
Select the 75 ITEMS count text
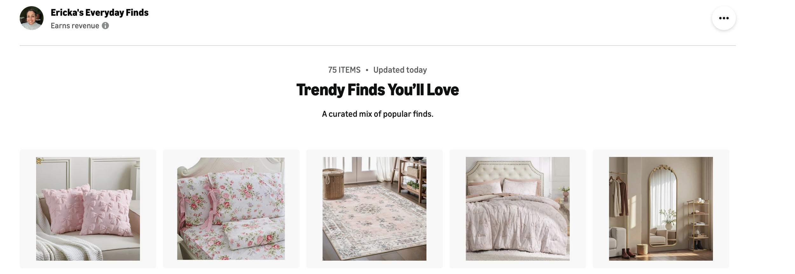[x=344, y=70]
